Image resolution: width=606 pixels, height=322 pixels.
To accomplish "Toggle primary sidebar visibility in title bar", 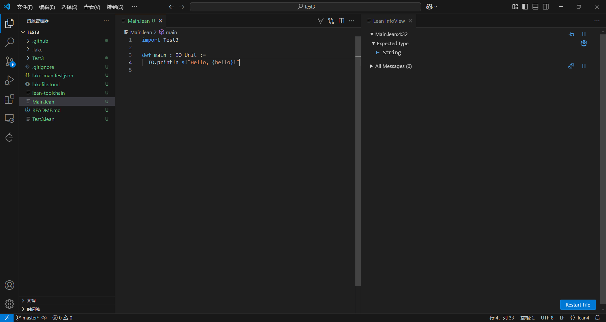I will (x=525, y=7).
